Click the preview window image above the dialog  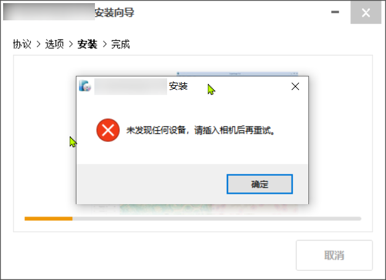[x=237, y=73]
